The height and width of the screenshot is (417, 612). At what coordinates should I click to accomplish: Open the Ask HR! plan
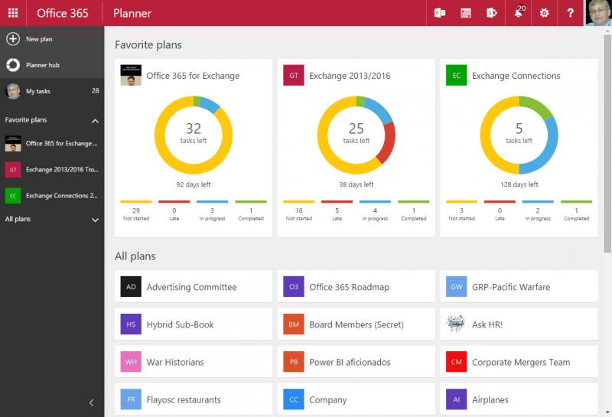[x=519, y=324]
